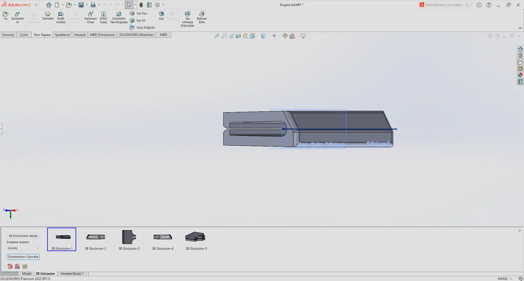Expand Hide/Show Items dropdown arrow
The height and width of the screenshot is (281, 524).
coord(279,36)
